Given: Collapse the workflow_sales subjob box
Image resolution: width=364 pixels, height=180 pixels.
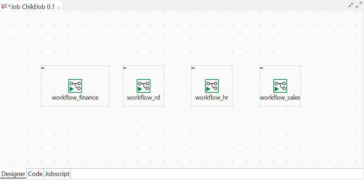Looking at the screenshot, I should [261, 68].
